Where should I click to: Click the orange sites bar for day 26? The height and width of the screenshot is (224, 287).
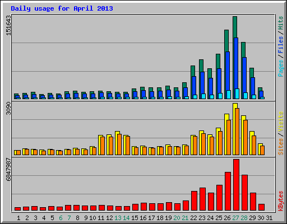pos(229,137)
